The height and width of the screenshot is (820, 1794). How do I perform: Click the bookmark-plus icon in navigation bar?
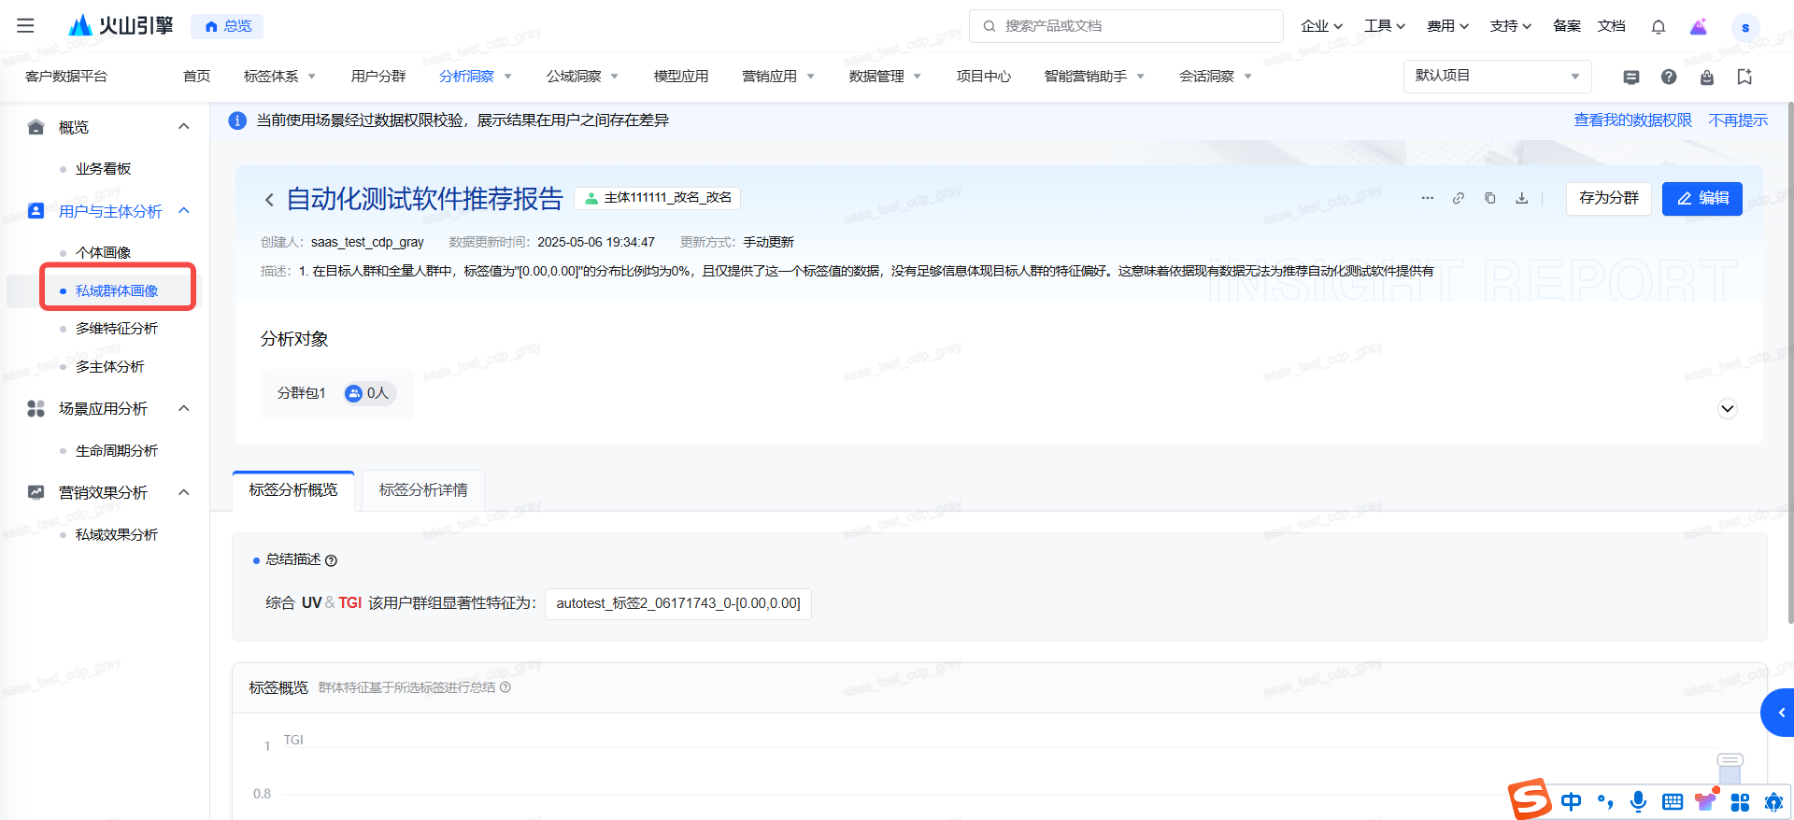pos(1744,77)
